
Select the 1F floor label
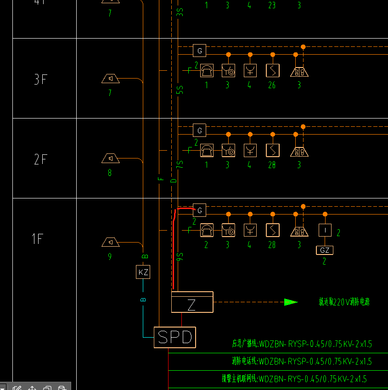[38, 239]
